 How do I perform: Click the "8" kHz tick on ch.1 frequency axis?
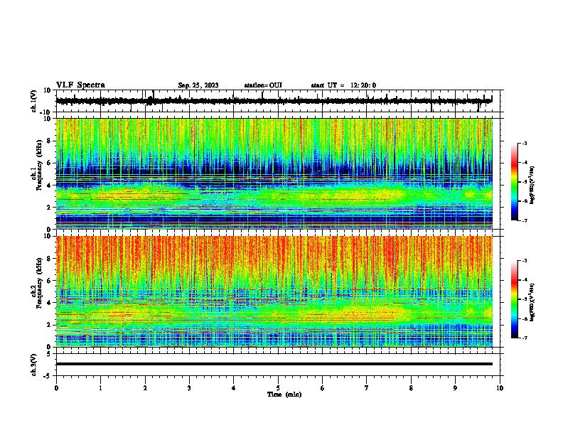coord(49,141)
